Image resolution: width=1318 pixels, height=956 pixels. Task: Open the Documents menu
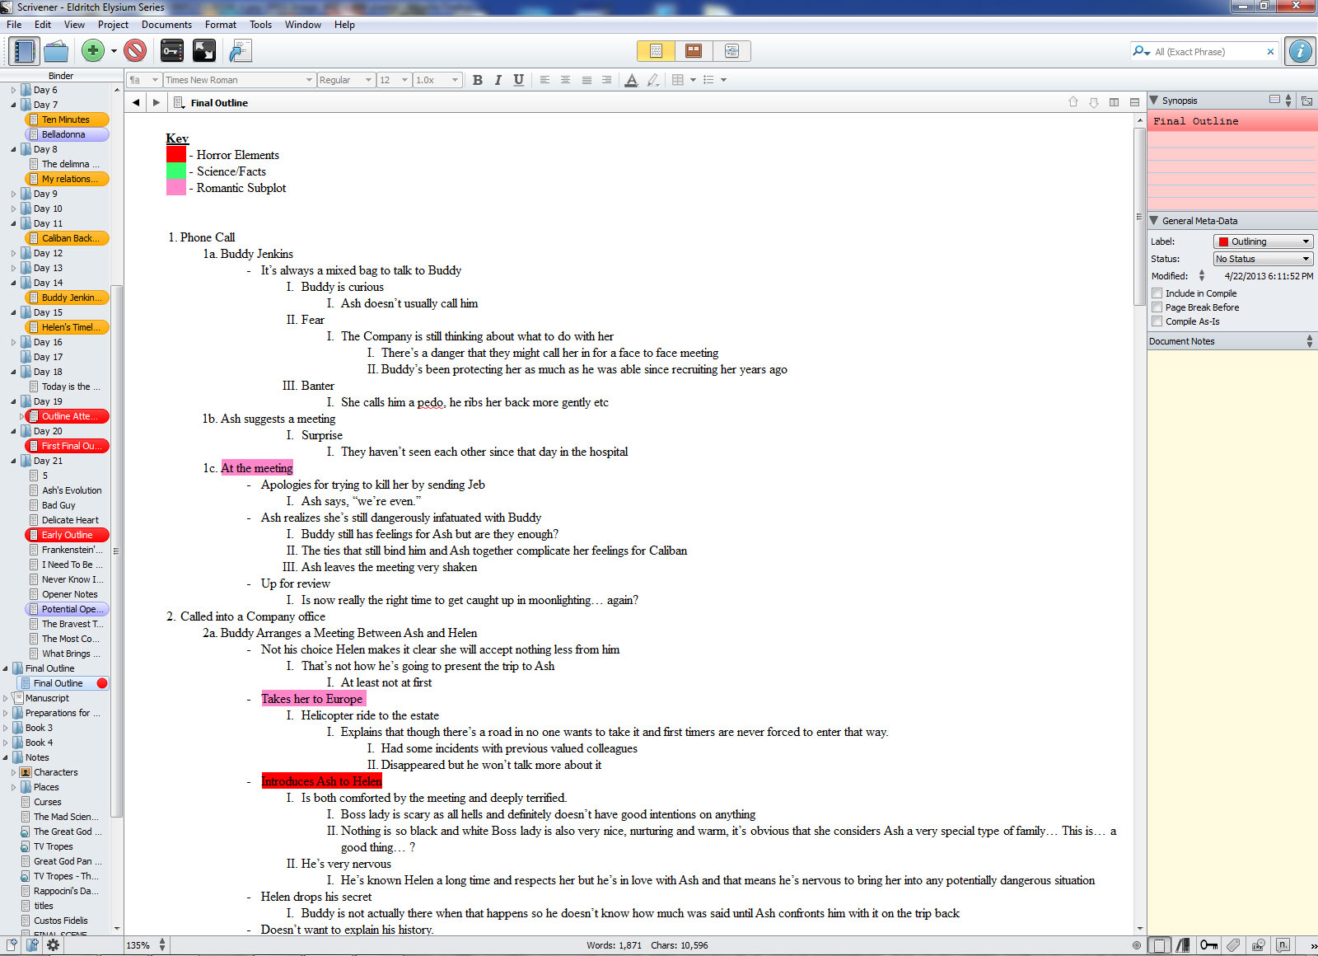(166, 25)
